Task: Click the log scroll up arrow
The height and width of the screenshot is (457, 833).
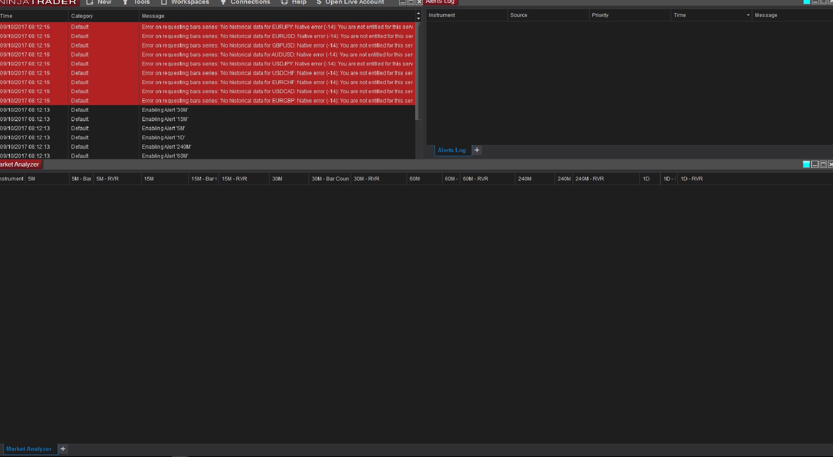Action: 419,13
